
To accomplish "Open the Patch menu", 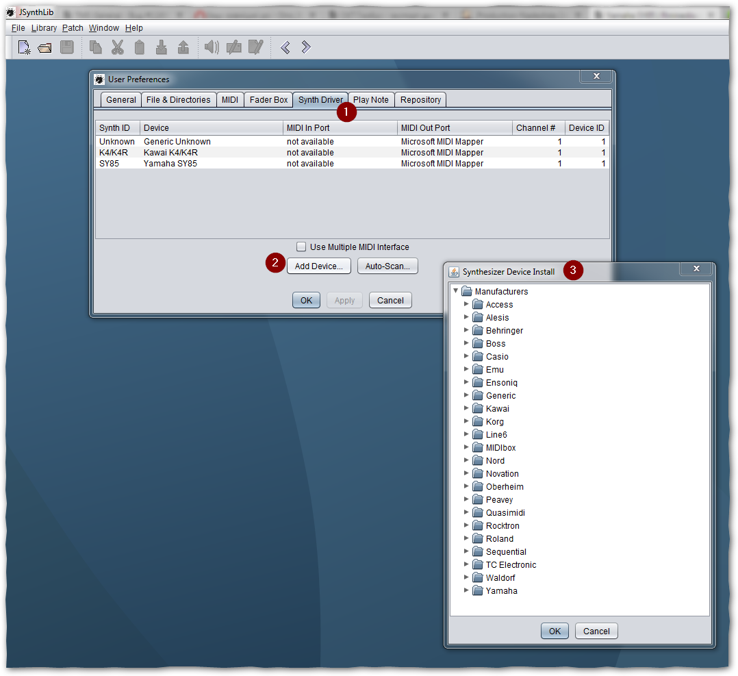I will (73, 28).
